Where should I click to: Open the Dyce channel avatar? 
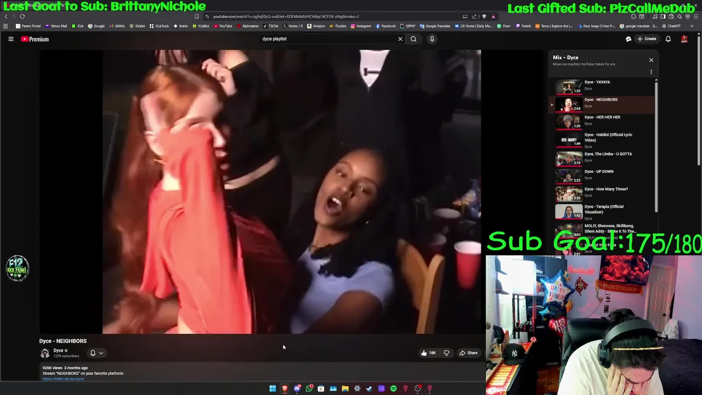pos(45,353)
